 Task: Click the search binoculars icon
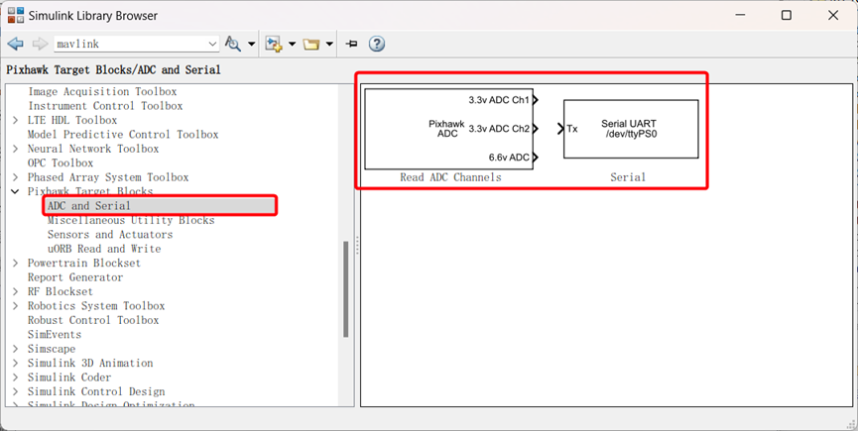233,44
